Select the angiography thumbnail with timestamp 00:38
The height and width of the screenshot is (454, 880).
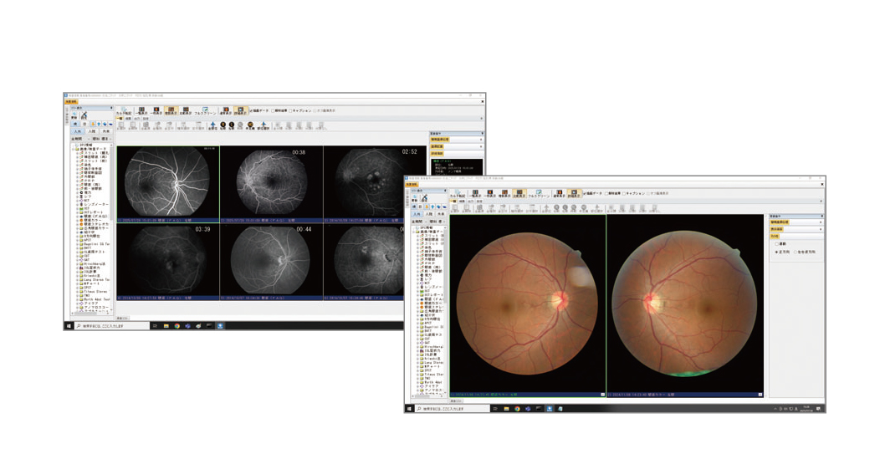pos(271,181)
